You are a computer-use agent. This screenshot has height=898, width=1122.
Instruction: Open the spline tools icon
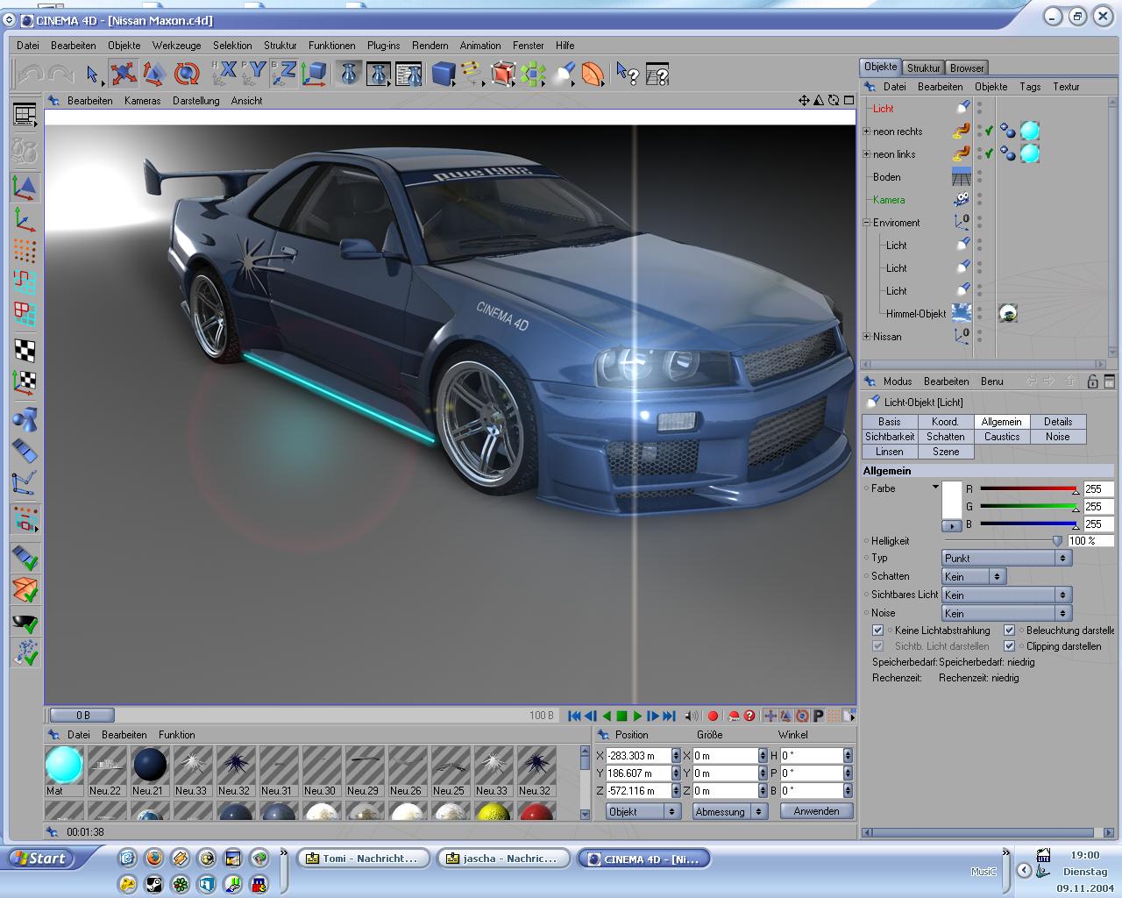click(472, 74)
